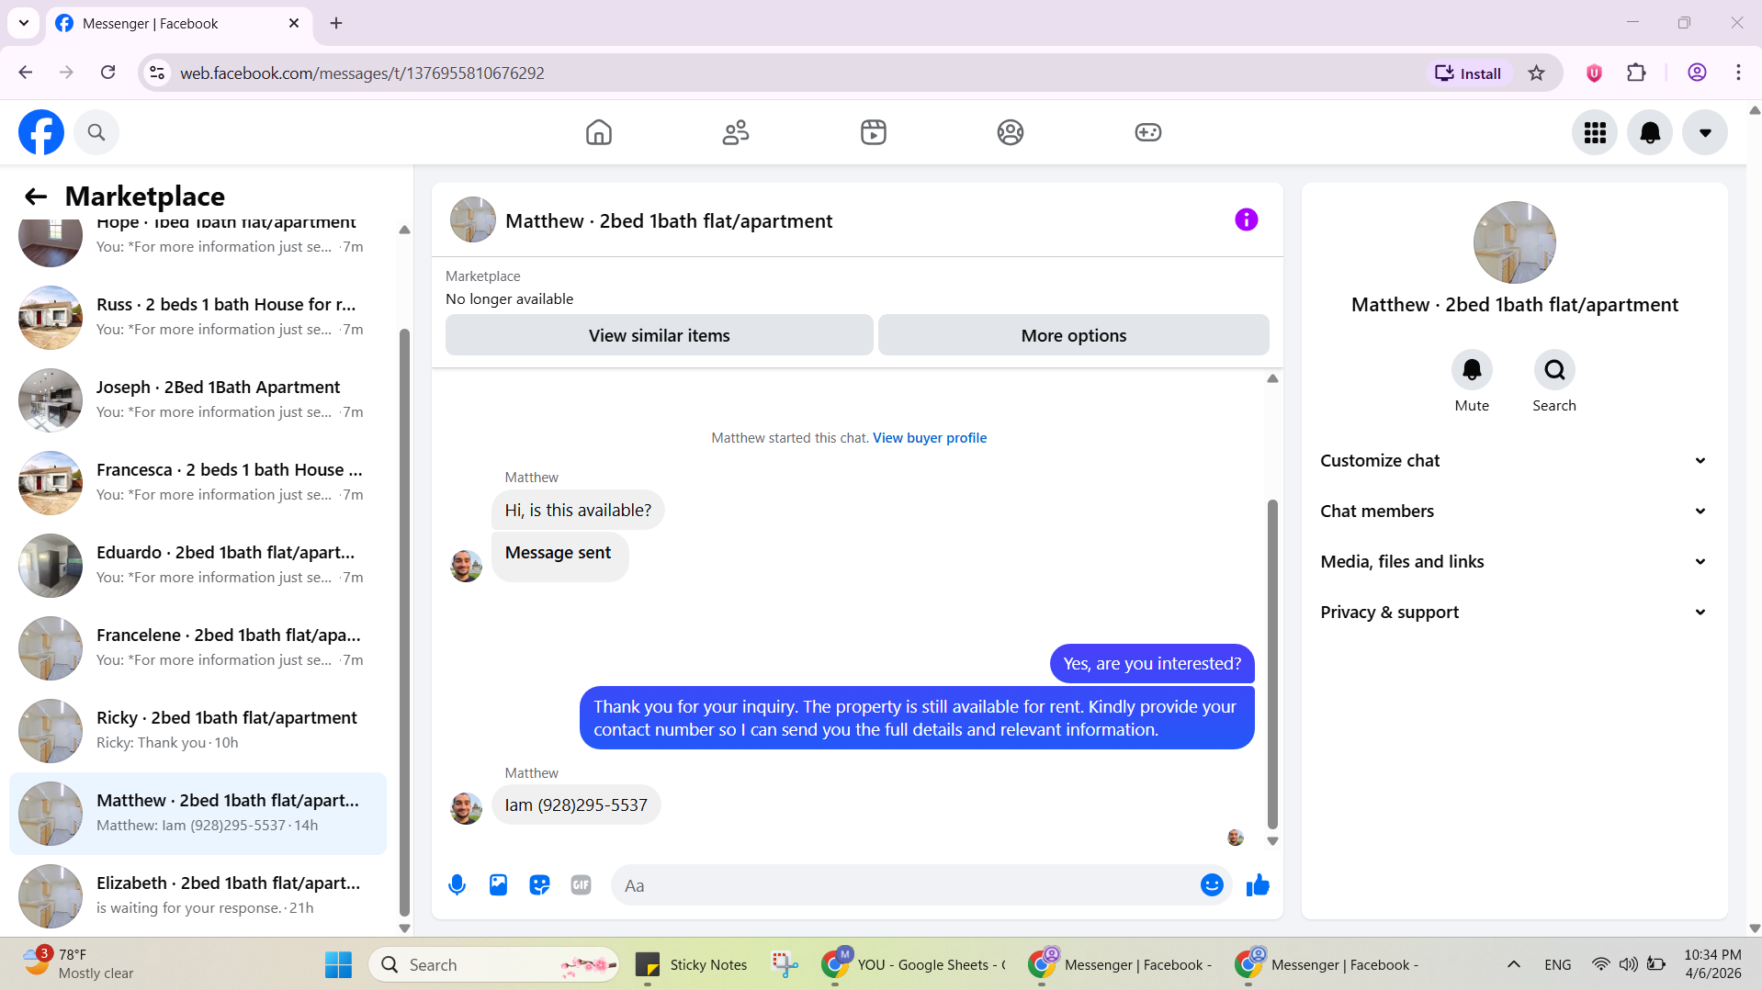Click the Install app button

point(1468,73)
